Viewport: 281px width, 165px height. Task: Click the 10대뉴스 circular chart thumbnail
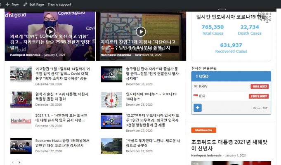(111, 99)
